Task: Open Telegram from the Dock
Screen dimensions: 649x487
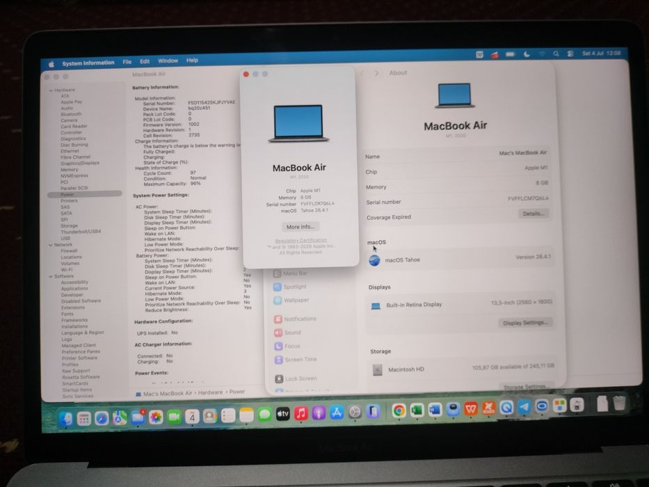Action: 524,407
